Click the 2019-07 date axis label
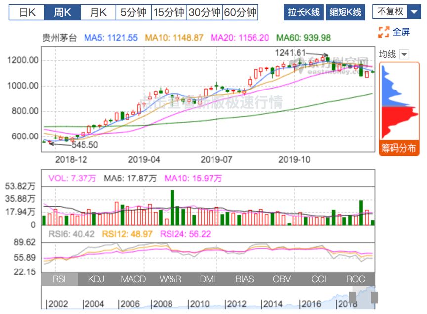 click(x=216, y=159)
